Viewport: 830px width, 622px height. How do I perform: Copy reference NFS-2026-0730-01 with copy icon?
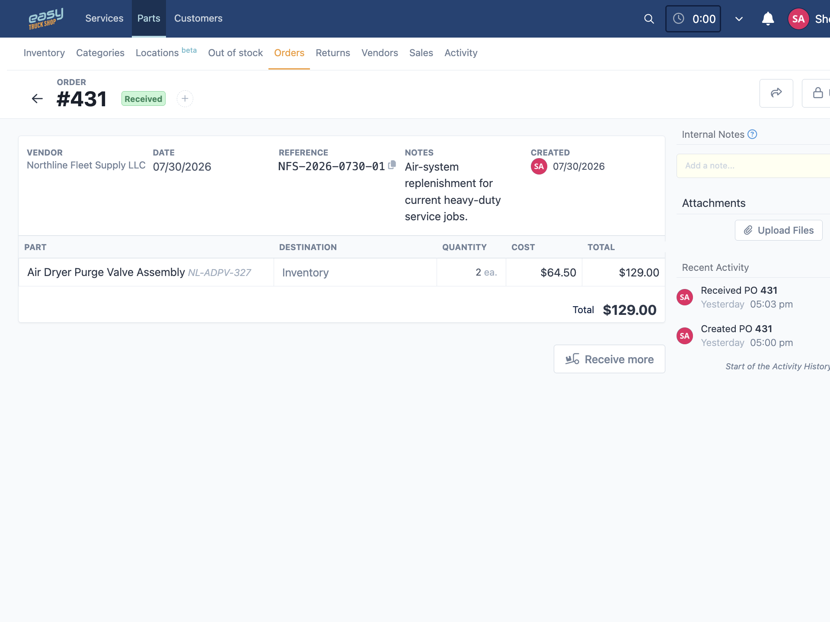[x=392, y=165]
